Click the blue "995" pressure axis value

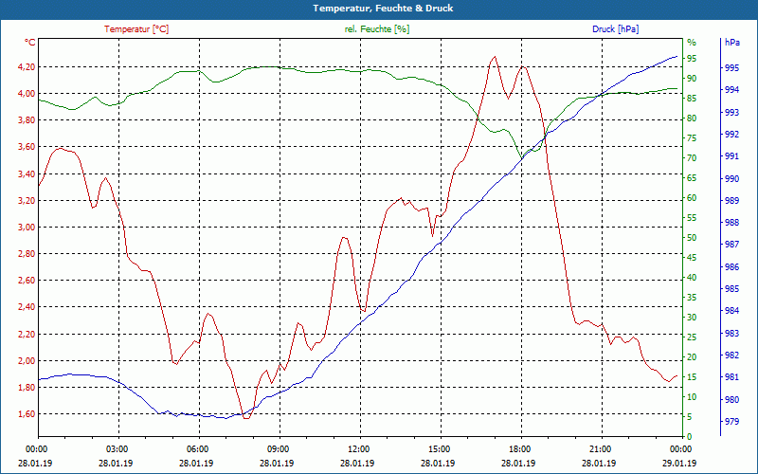[x=731, y=68]
